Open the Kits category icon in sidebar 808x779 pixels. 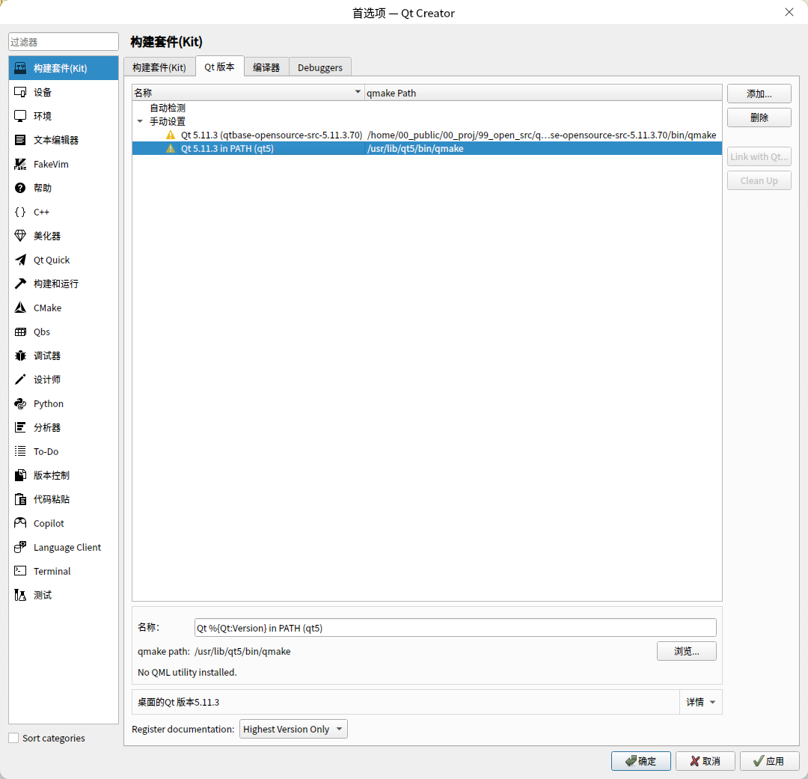[x=20, y=68]
